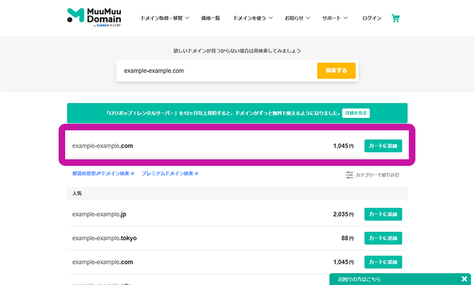Viewport: 474px width, 285px height.
Task: Add example-example.com in 人気 list to cart
Action: pos(382,261)
